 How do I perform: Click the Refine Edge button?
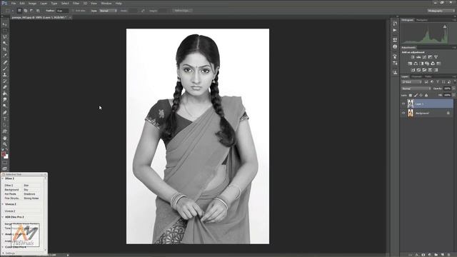click(182, 11)
